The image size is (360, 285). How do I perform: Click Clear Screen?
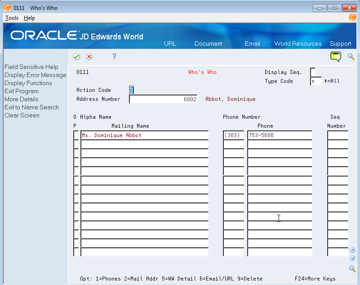pos(22,115)
